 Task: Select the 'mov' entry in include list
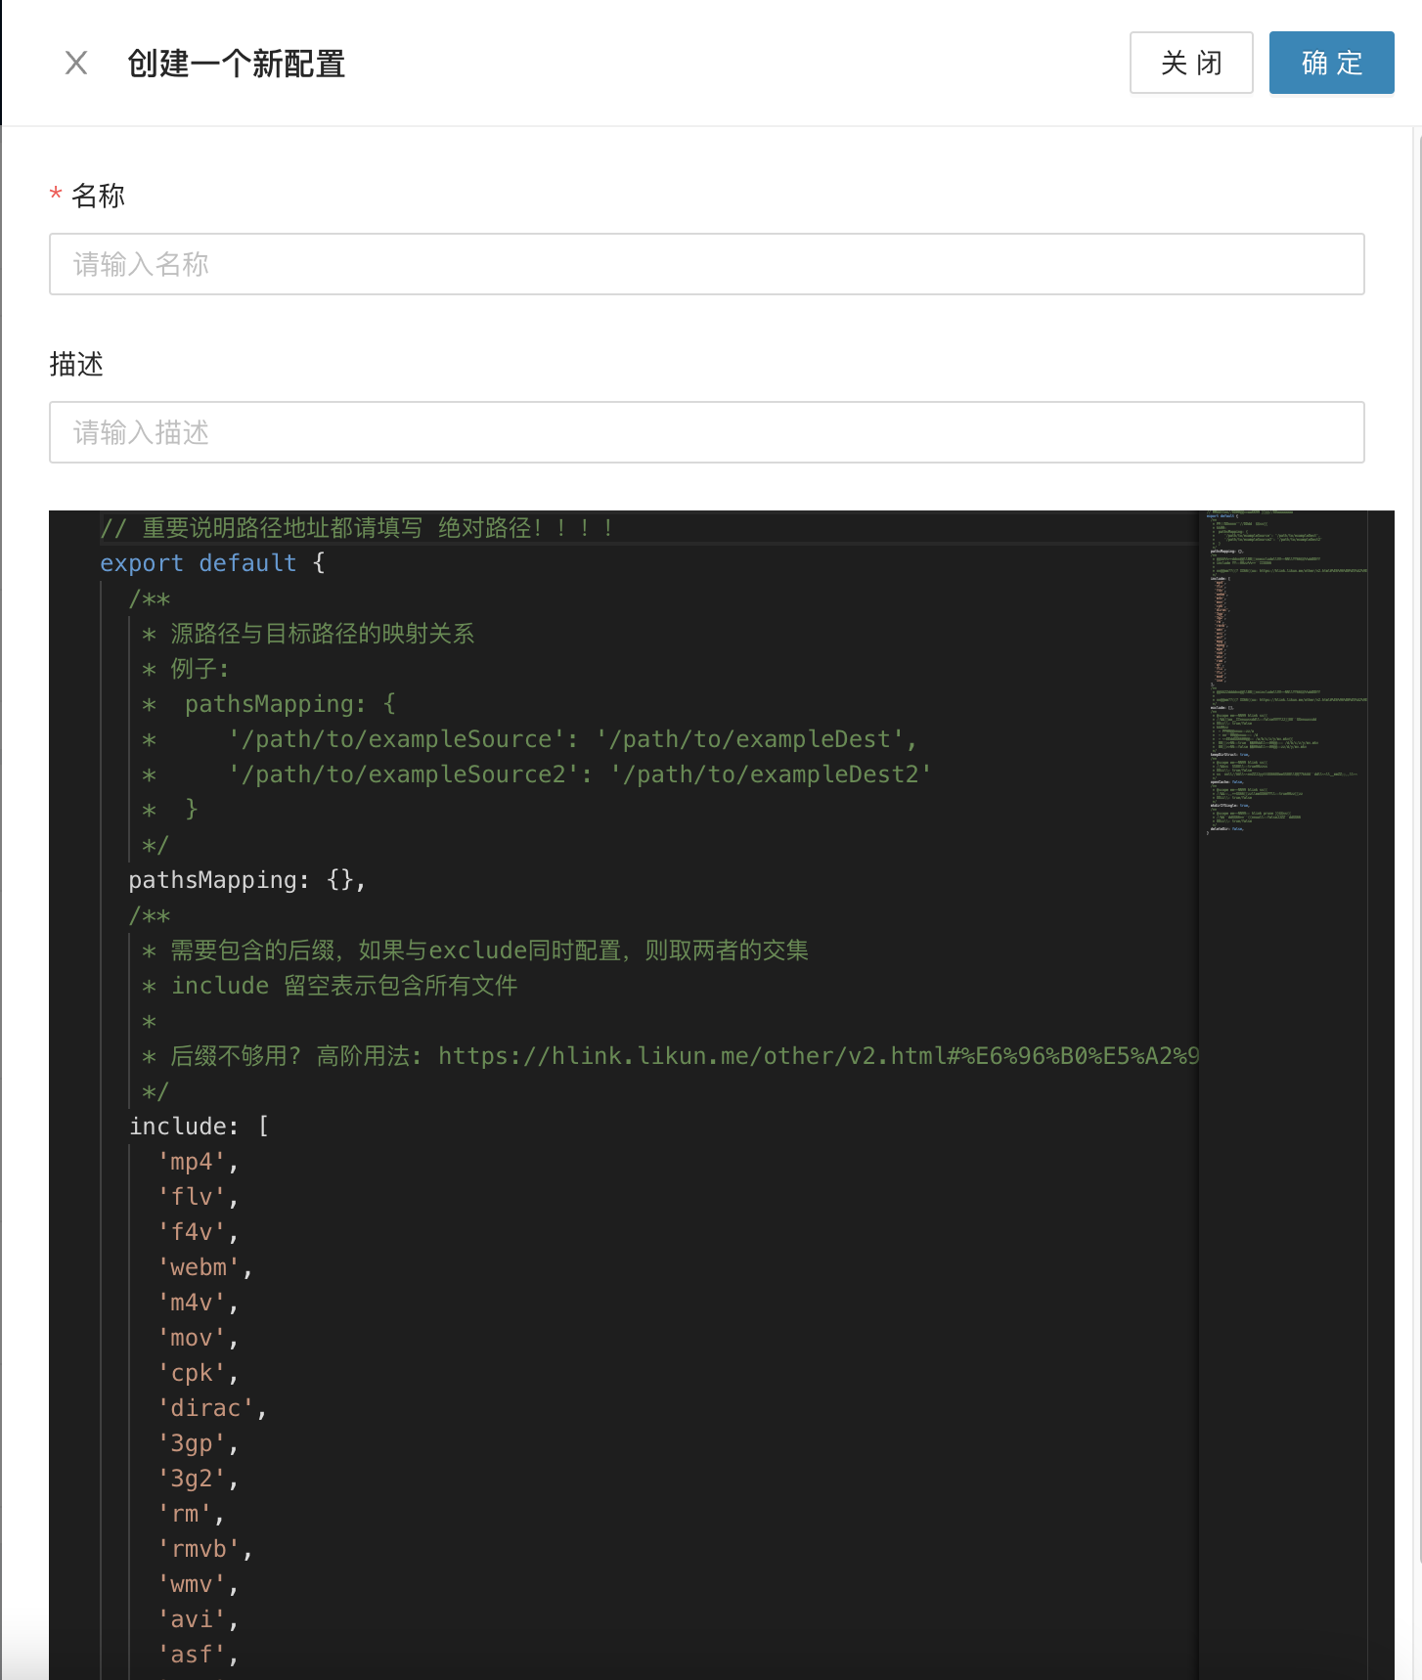point(199,1338)
